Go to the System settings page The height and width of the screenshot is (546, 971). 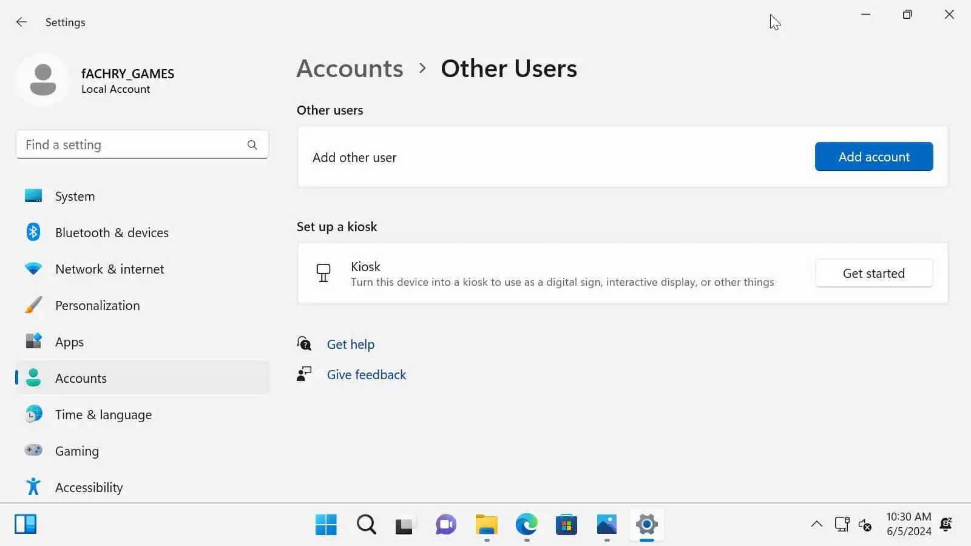point(75,197)
